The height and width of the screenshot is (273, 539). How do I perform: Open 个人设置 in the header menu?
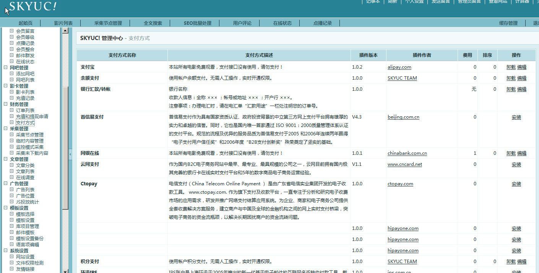coord(414,2)
